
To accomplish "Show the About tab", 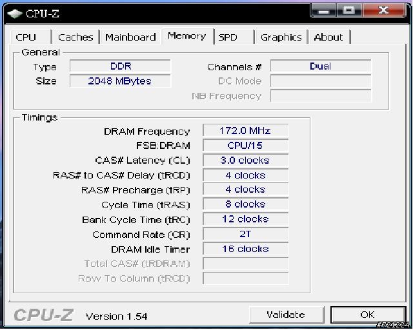I will tap(329, 37).
